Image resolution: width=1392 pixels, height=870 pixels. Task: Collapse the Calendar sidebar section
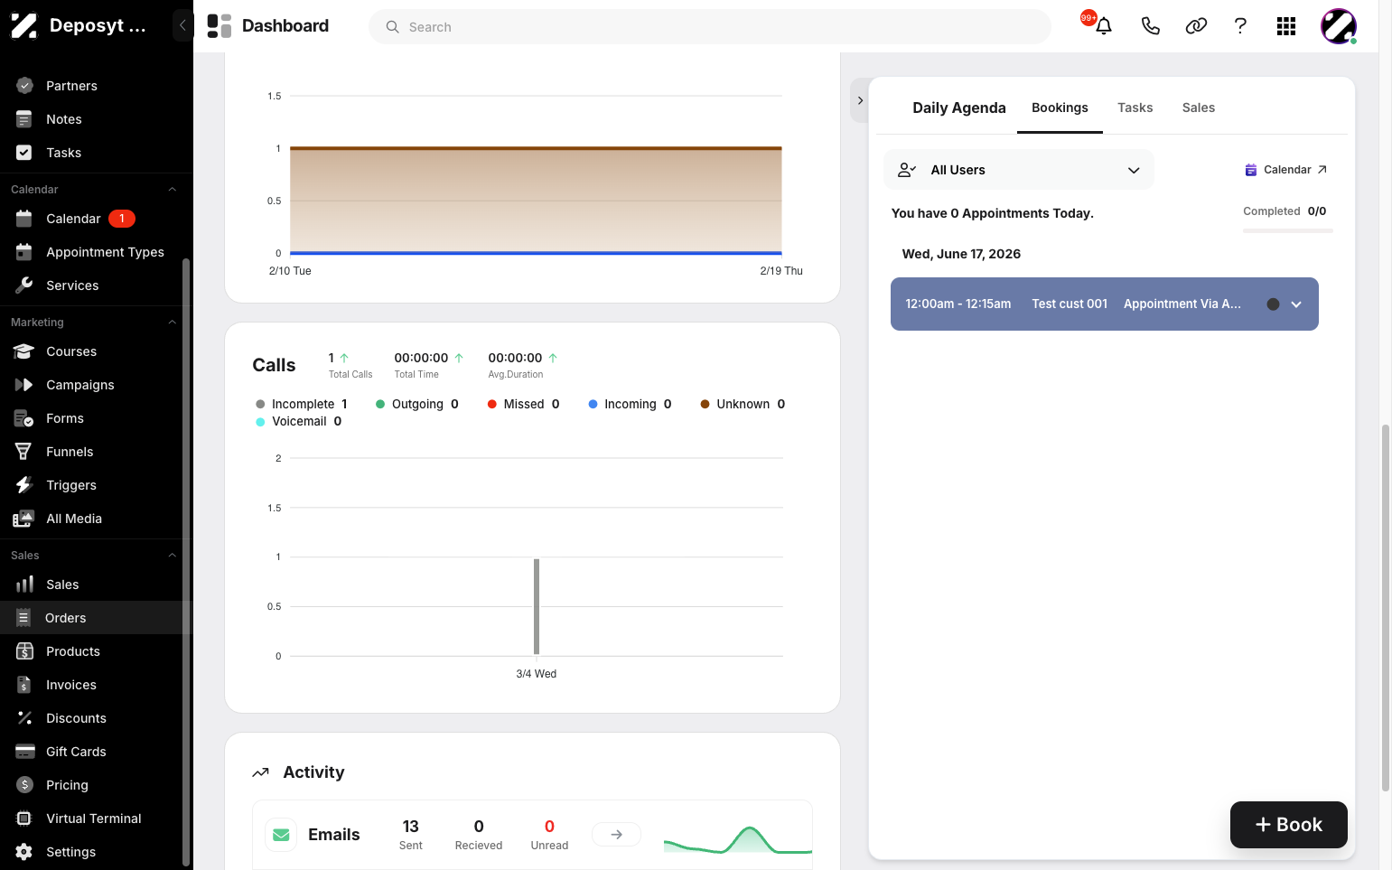173,190
